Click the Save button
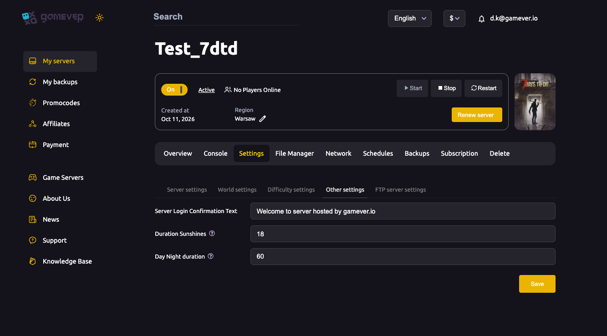This screenshot has width=607, height=336. 537,284
